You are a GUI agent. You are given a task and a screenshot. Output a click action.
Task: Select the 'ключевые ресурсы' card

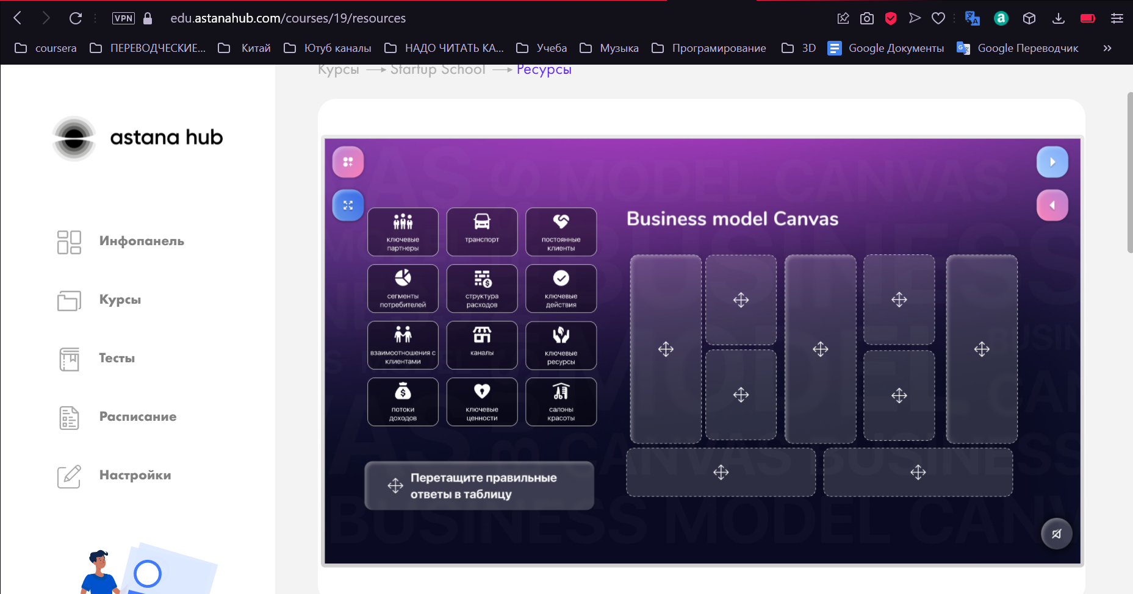point(561,345)
